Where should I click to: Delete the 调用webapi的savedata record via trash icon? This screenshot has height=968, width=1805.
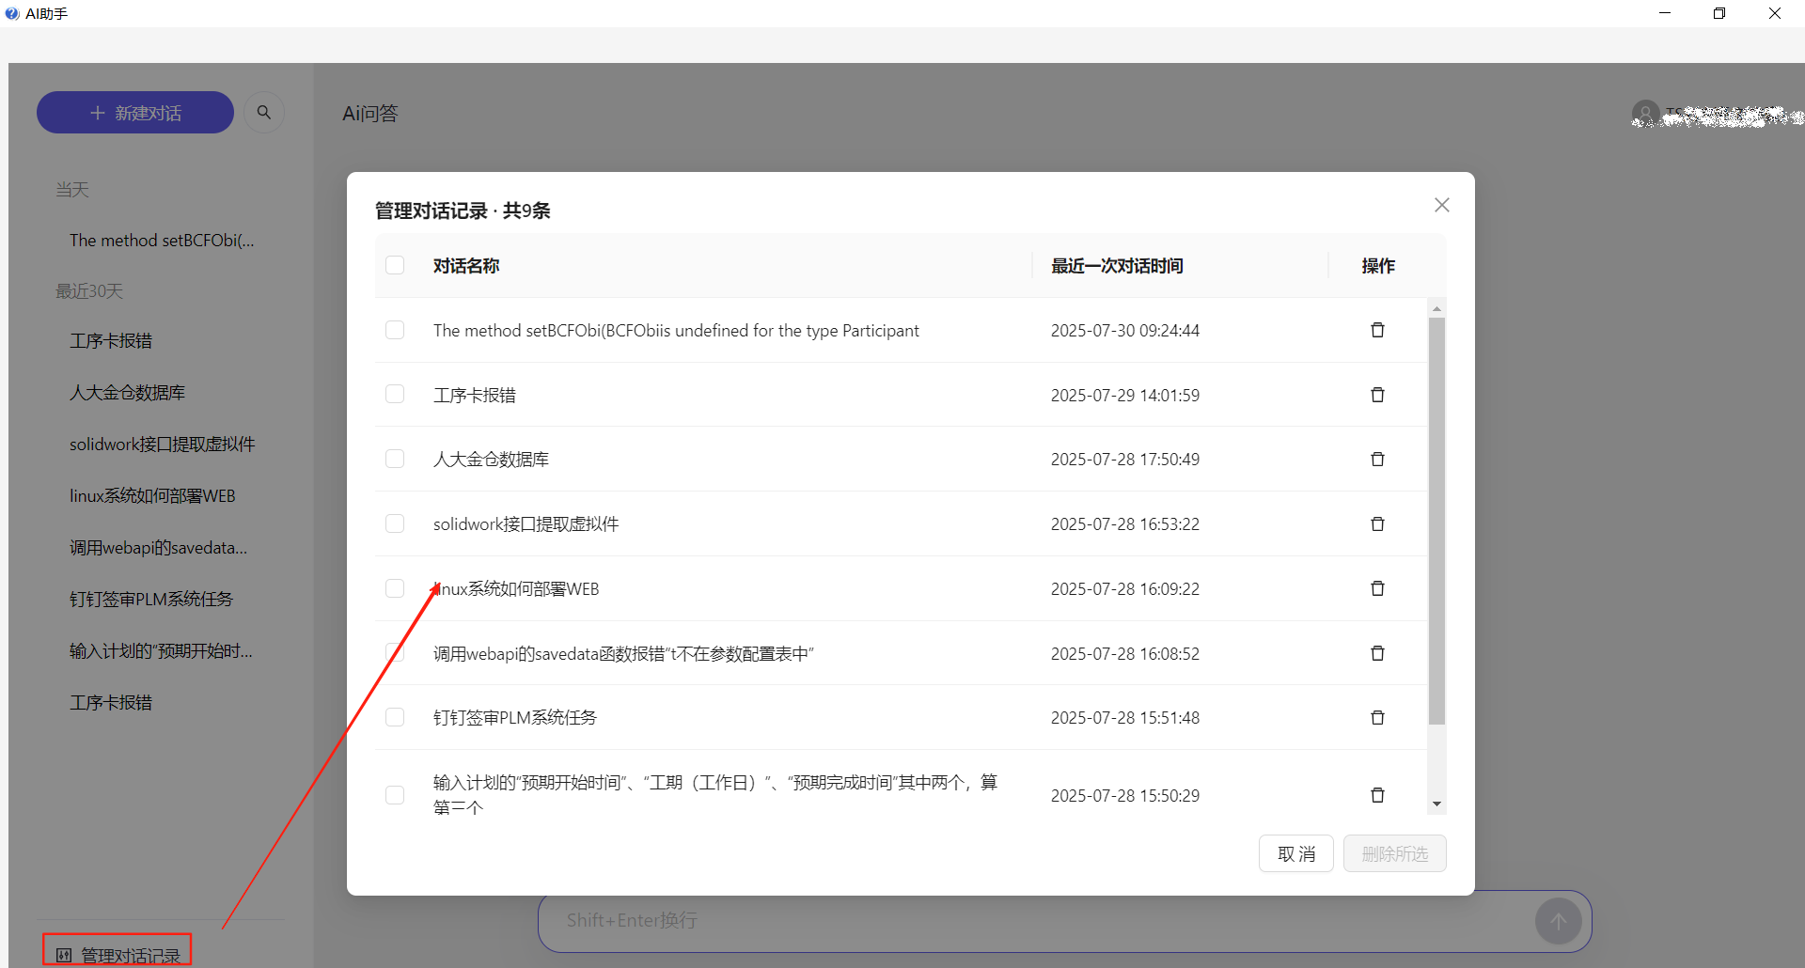1377,653
